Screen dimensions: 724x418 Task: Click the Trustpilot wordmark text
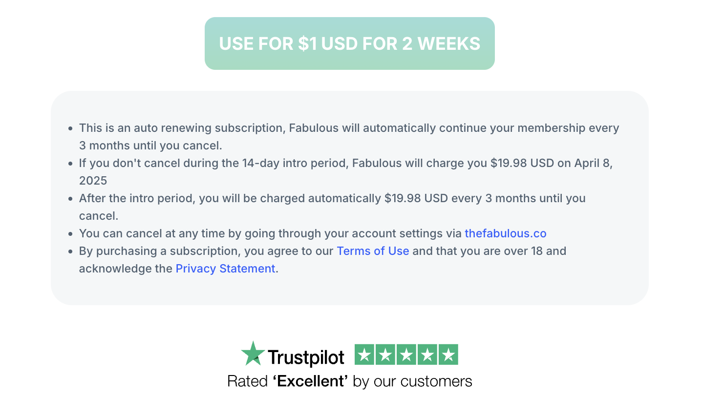click(306, 357)
